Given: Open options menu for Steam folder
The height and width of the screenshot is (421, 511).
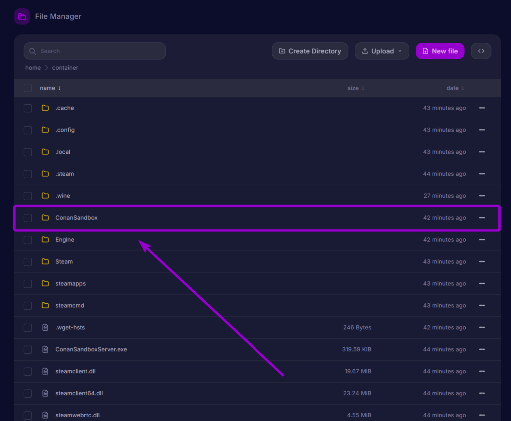Looking at the screenshot, I should pyautogui.click(x=482, y=262).
